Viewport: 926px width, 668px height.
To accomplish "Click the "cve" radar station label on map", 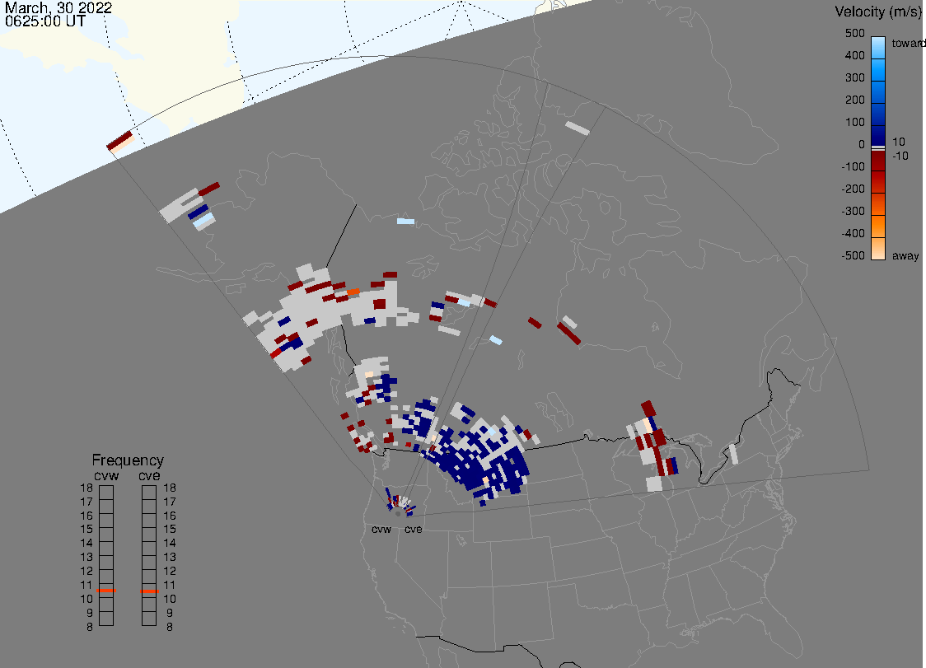I will click(x=414, y=529).
